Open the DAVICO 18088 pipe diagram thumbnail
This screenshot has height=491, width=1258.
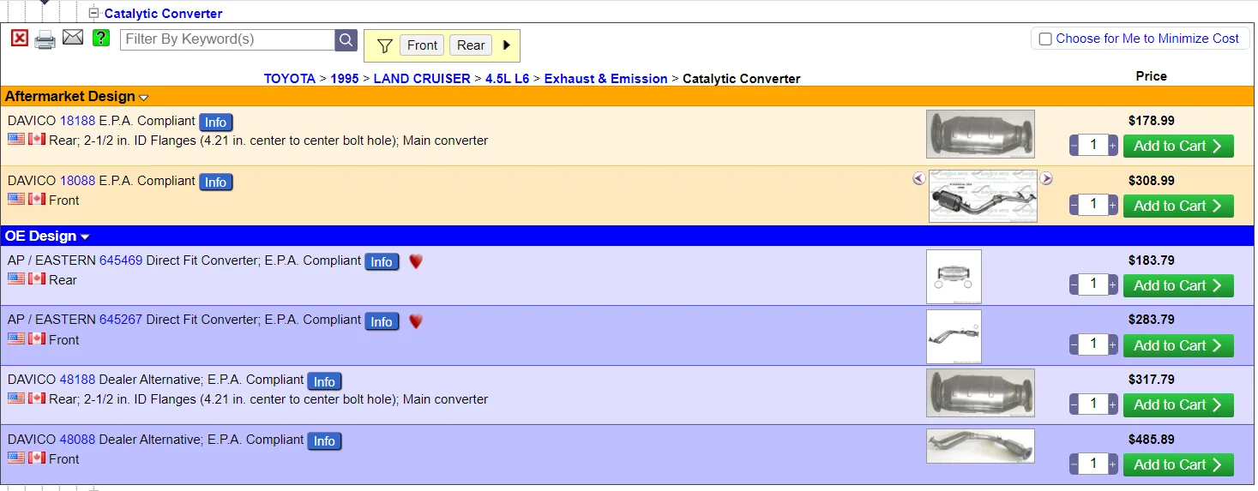[983, 196]
